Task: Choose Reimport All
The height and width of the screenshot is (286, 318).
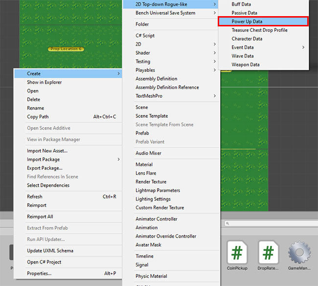Action: coord(68,217)
